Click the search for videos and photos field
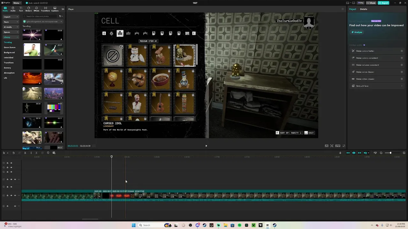 pos(40,16)
